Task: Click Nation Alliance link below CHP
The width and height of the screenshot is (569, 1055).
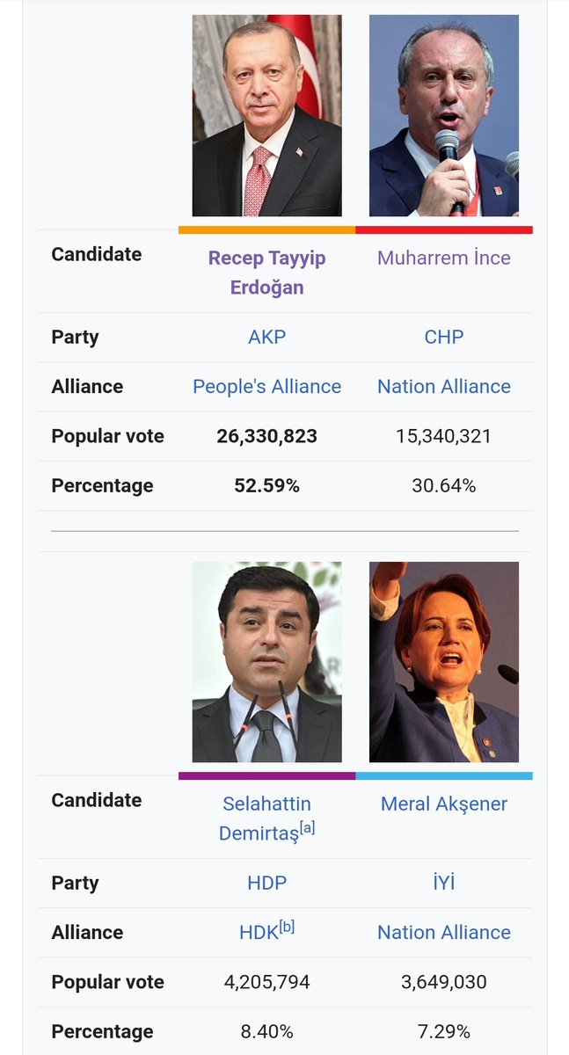Action: tap(443, 387)
